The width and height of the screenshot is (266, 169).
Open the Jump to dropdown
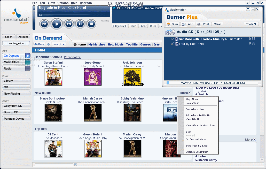pos(59,44)
